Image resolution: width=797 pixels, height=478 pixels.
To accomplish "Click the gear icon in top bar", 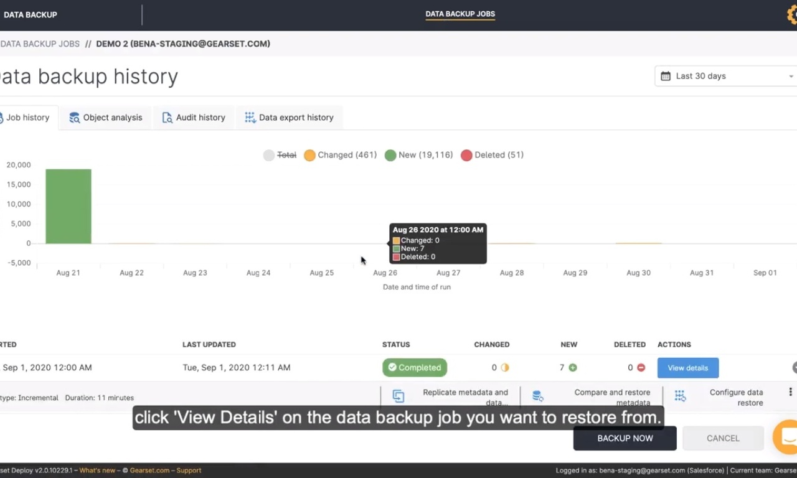I will pyautogui.click(x=792, y=16).
